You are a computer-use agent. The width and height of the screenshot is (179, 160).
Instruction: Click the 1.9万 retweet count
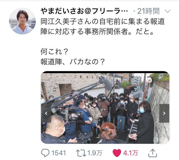click(95, 153)
